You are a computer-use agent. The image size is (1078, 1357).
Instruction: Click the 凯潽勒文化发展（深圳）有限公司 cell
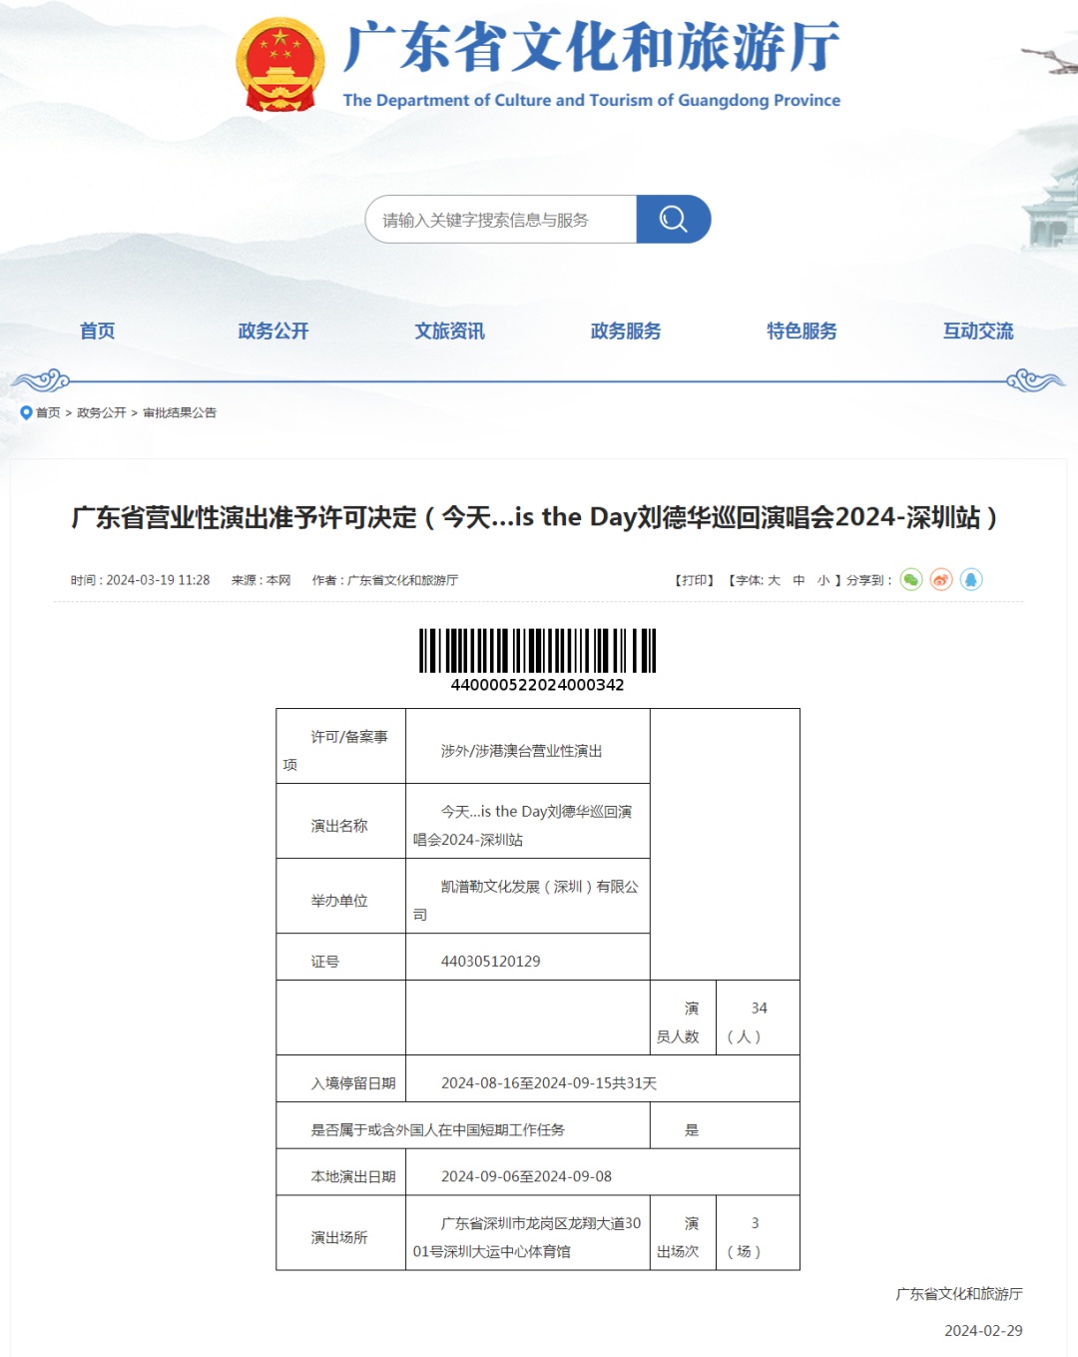pyautogui.click(x=528, y=896)
